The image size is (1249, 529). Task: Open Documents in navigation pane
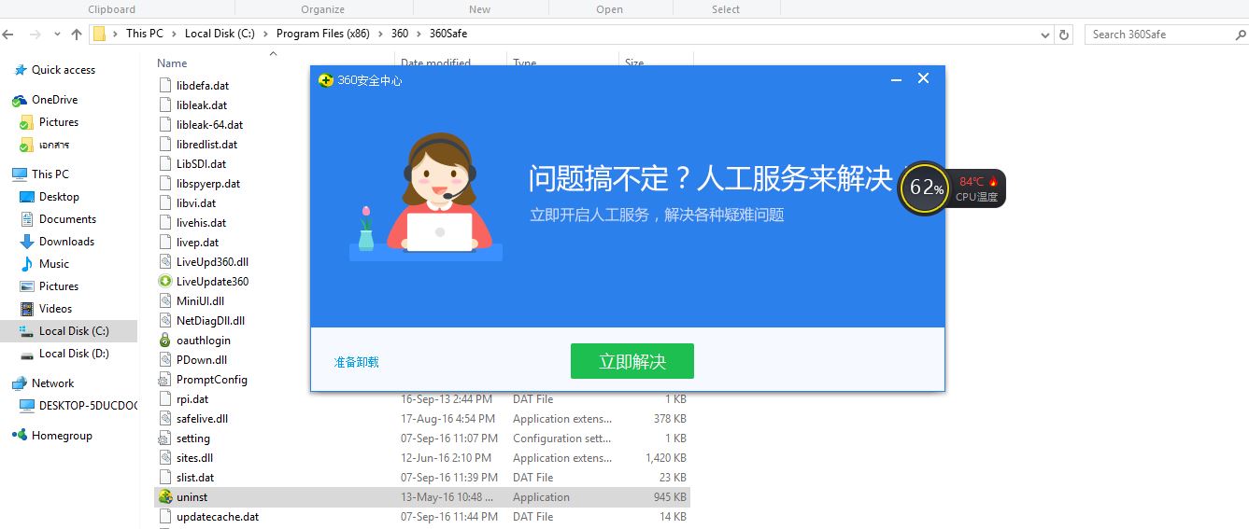[x=67, y=219]
